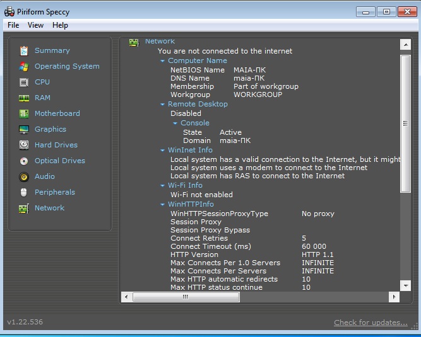Click the horizontal scrollbar right arrow
The height and width of the screenshot is (337, 421).
click(394, 297)
